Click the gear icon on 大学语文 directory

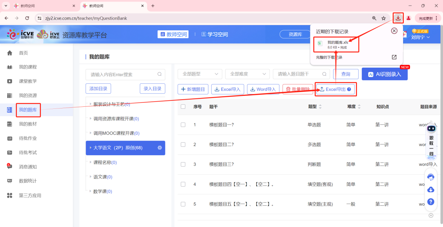[159, 148]
